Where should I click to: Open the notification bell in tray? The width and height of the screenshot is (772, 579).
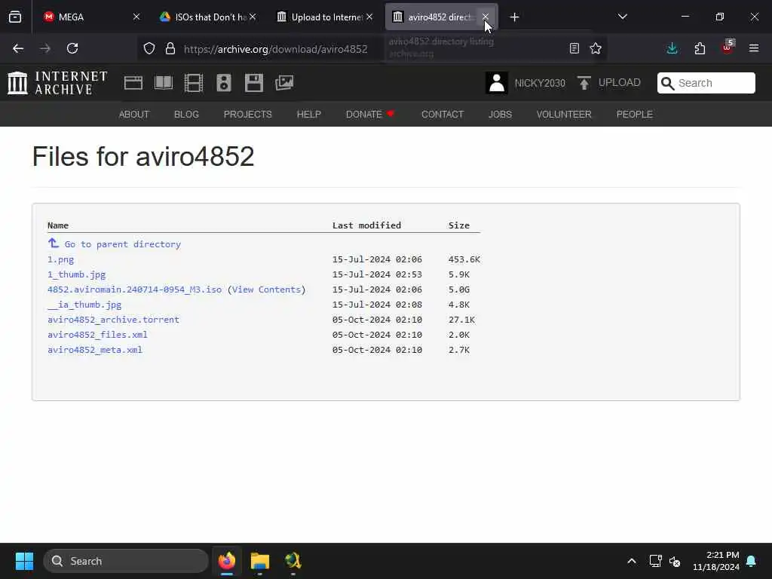[x=751, y=561]
